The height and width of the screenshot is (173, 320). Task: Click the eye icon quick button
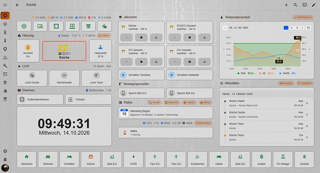point(24,26)
